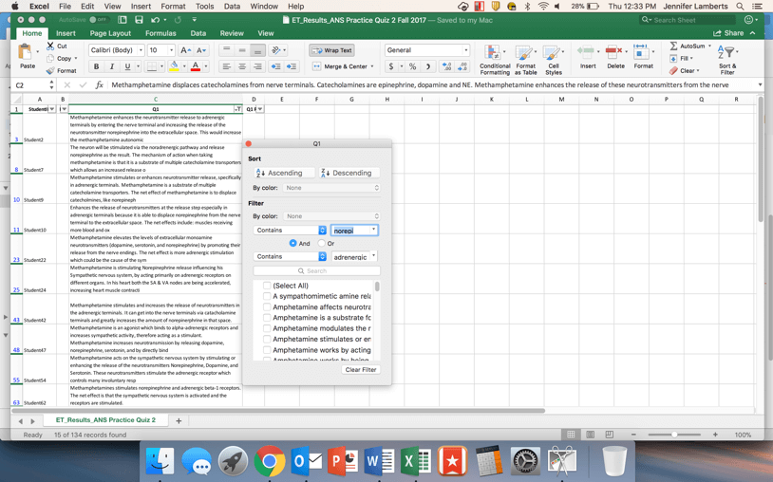
Task: Open first Contains condition dropdown
Action: pos(290,230)
